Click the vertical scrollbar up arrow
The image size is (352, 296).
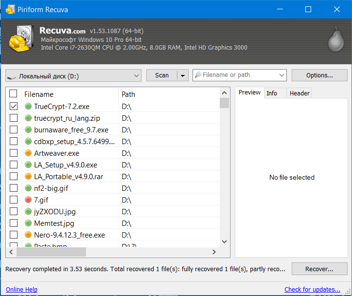[224, 93]
